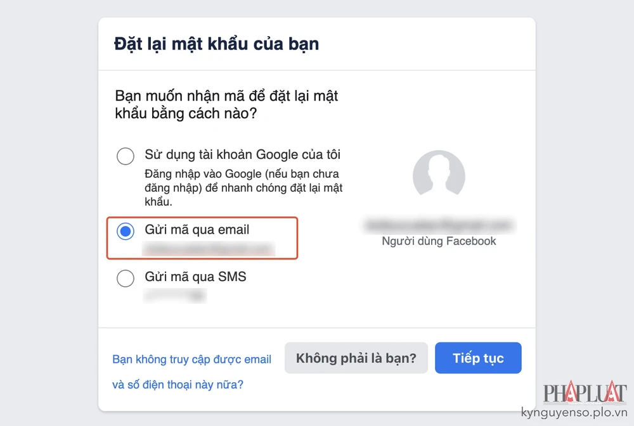
Task: Click the selected blue radio circle
Action: pos(126,230)
